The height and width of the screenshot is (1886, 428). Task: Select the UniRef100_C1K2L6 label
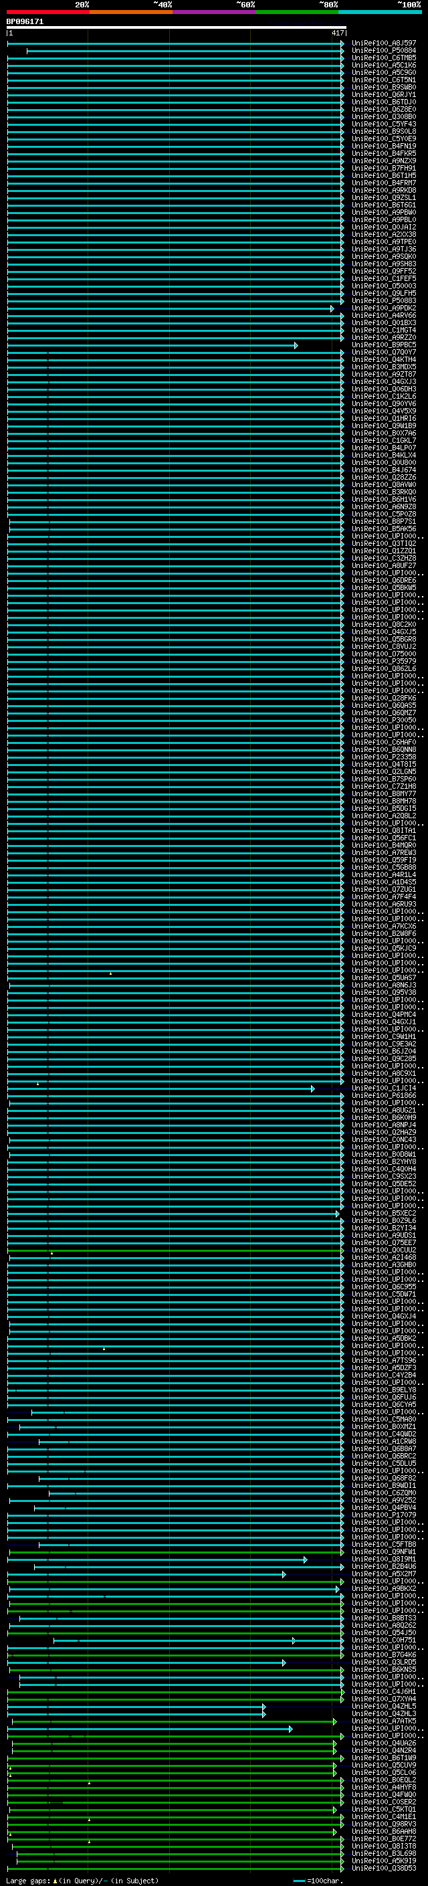[383, 396]
